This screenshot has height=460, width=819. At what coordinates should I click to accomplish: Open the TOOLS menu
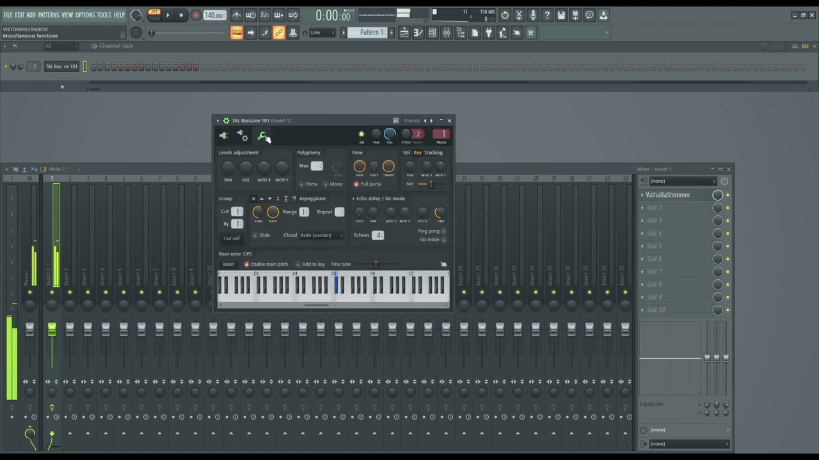coord(104,15)
